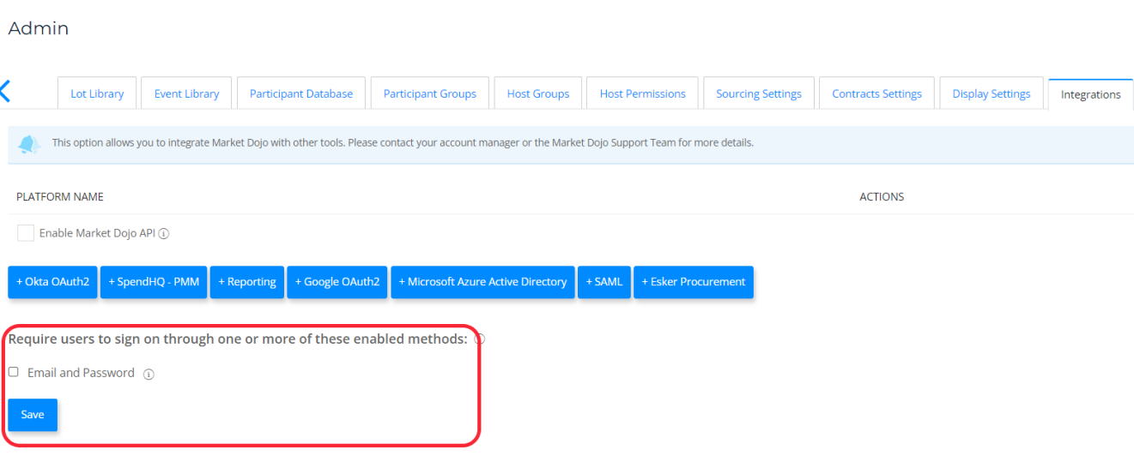
Task: Click the back arrow chevron icon
Action: pyautogui.click(x=5, y=92)
